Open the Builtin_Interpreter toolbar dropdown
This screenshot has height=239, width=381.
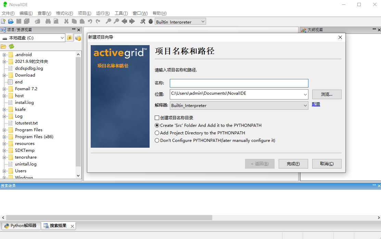tap(203, 22)
